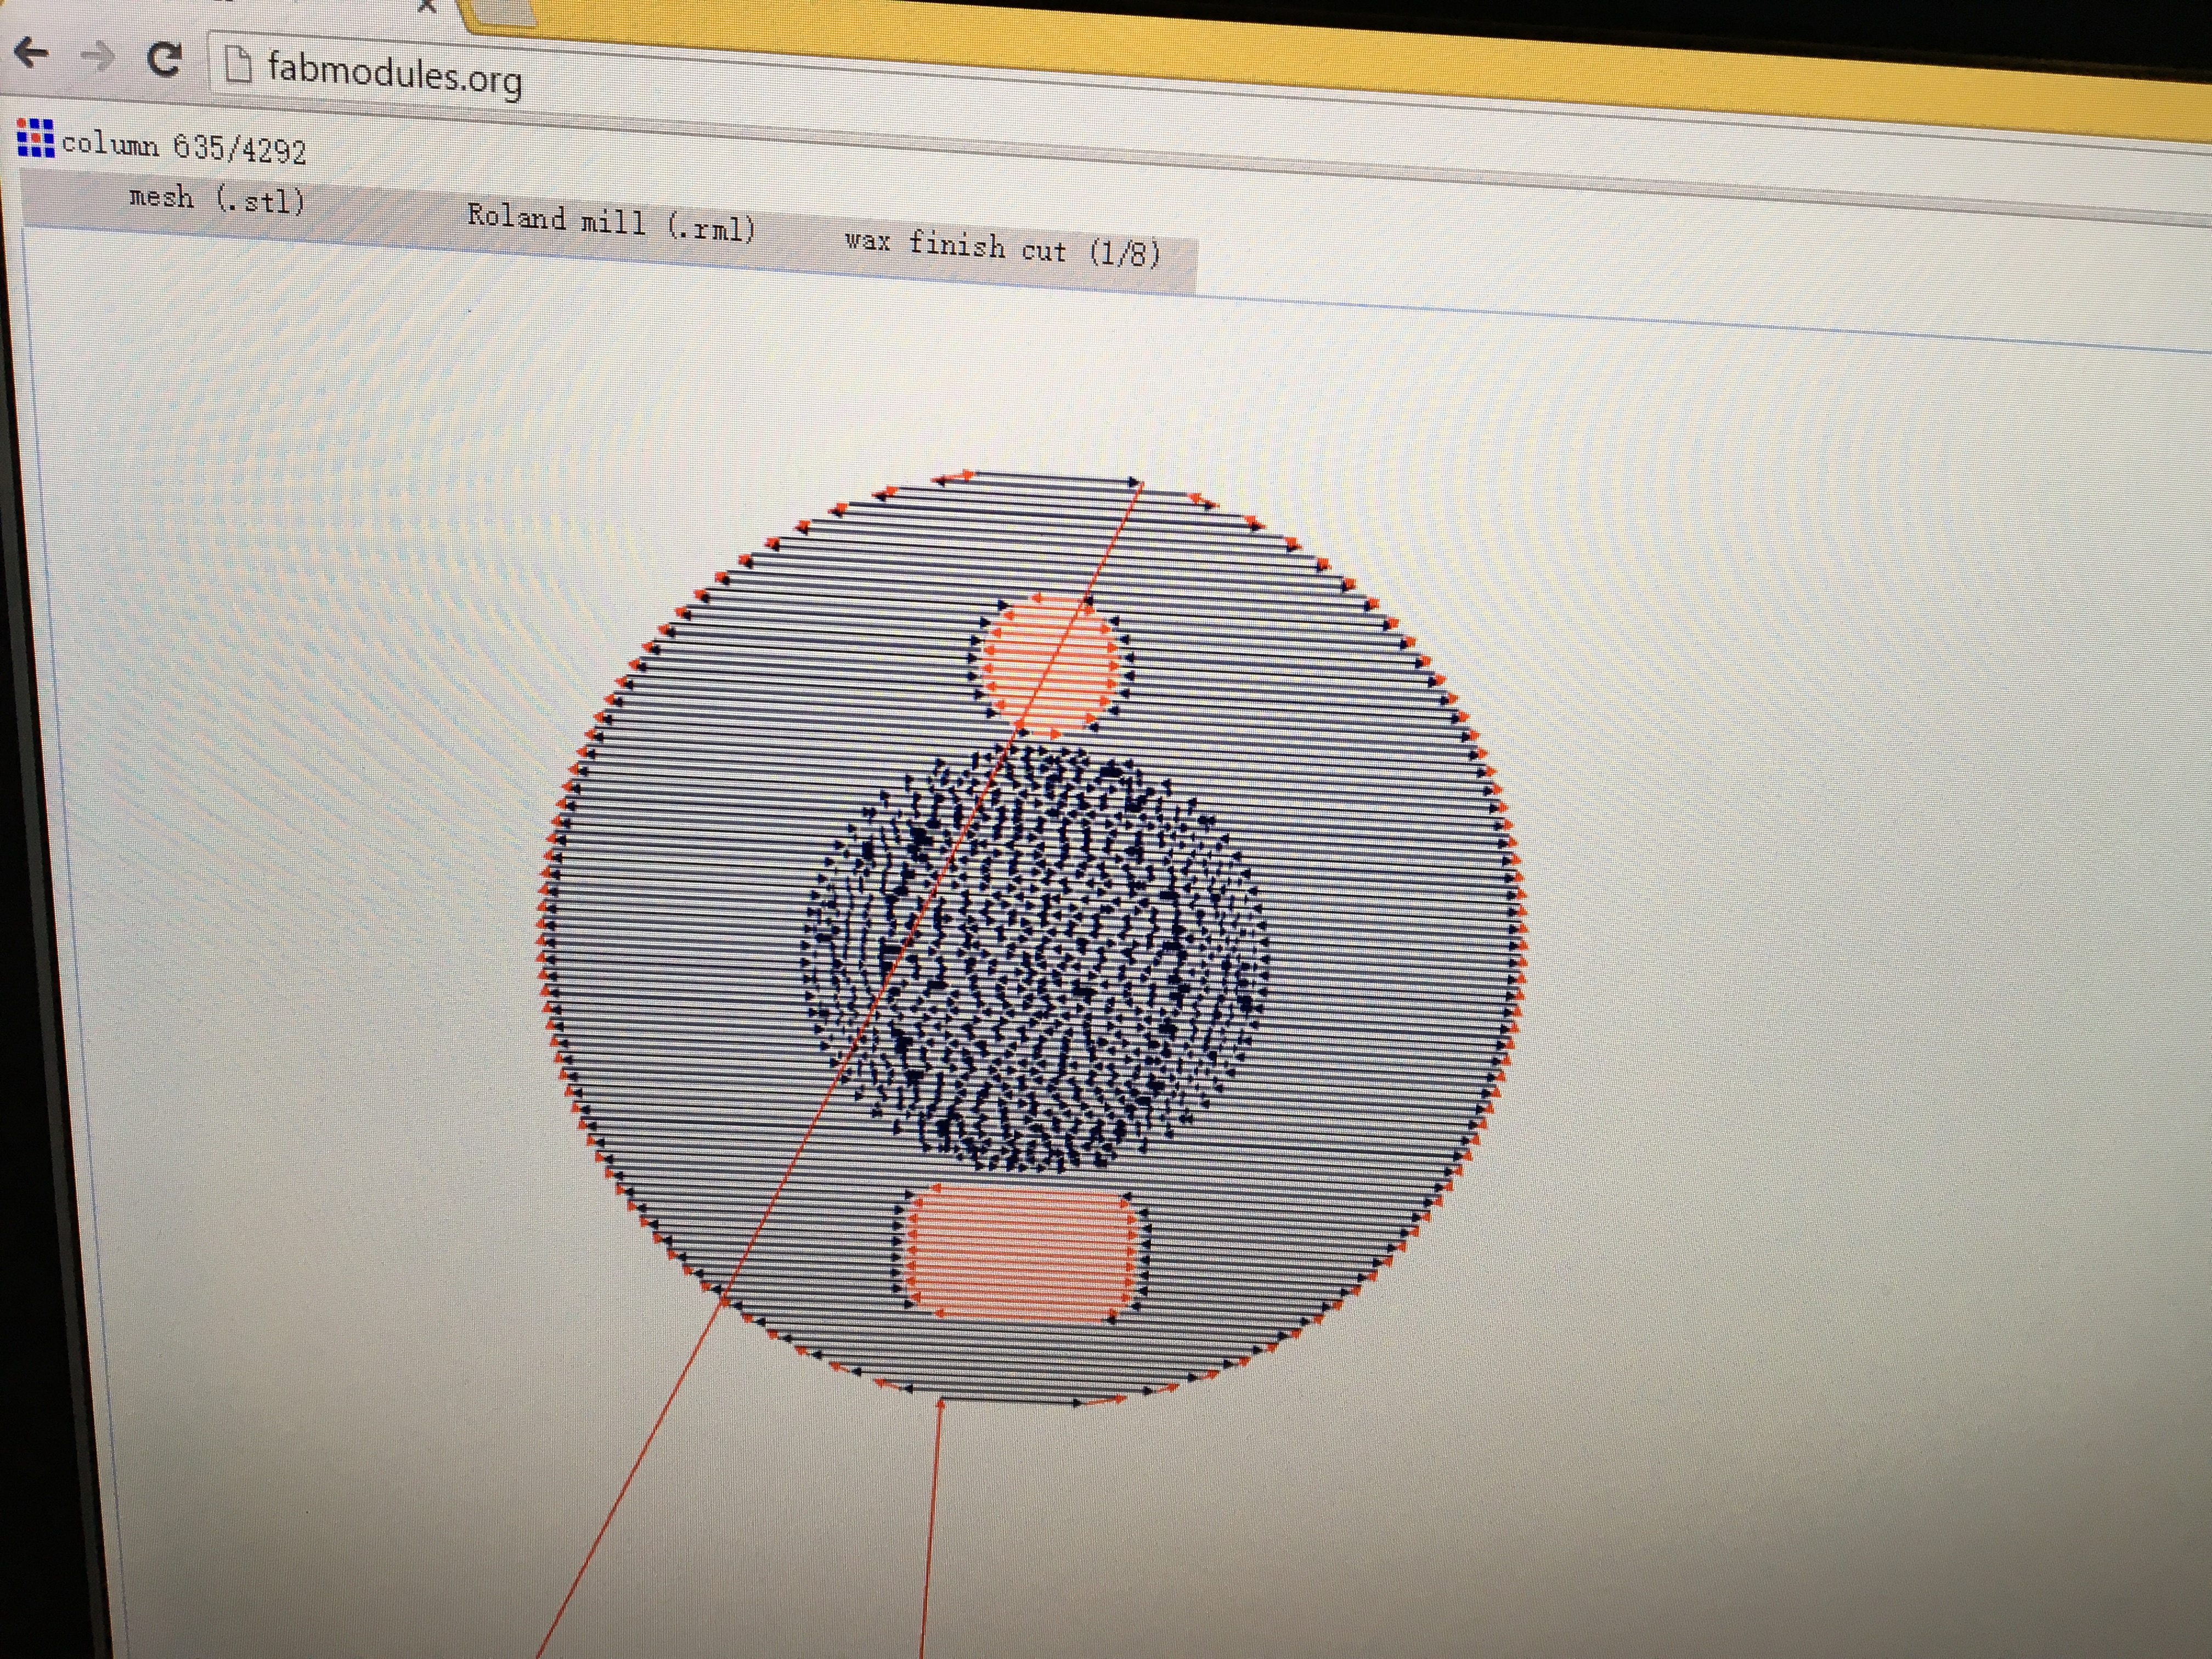
Task: Click the browser forward arrow
Action: [x=98, y=57]
